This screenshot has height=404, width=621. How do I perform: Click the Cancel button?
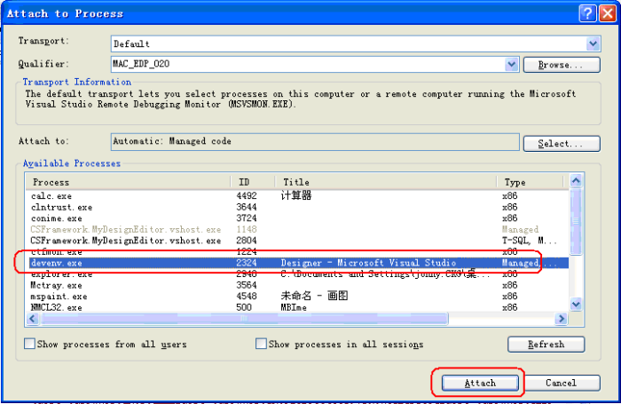[561, 383]
